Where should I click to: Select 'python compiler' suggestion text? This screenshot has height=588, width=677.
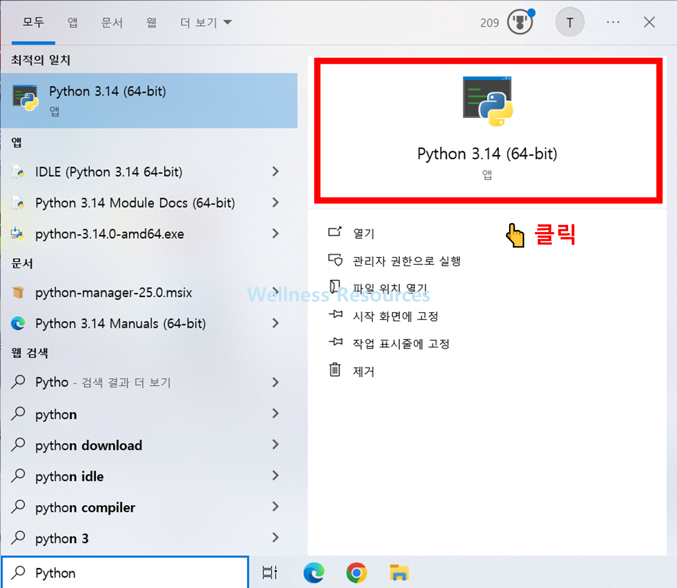click(85, 508)
